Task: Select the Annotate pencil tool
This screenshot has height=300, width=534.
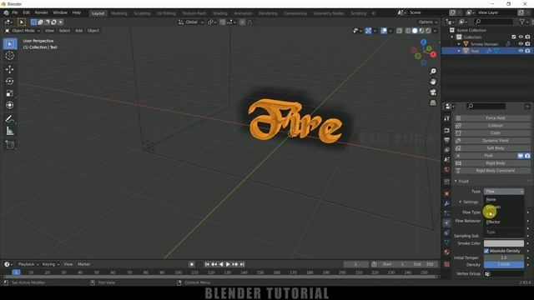Action: [9, 118]
